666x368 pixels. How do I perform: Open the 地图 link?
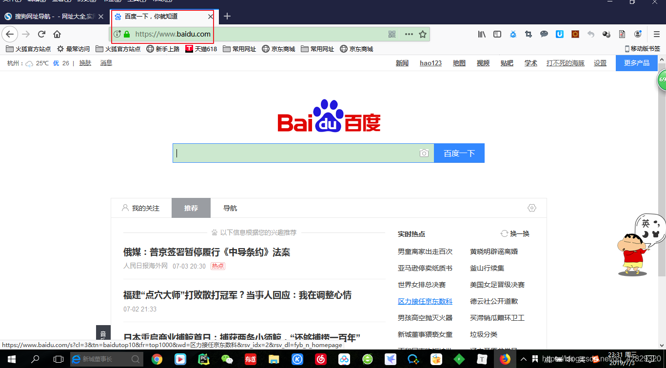point(459,63)
